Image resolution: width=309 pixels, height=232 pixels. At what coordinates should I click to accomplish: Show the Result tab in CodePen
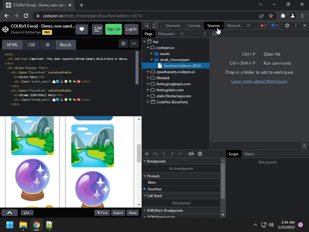coord(65,45)
